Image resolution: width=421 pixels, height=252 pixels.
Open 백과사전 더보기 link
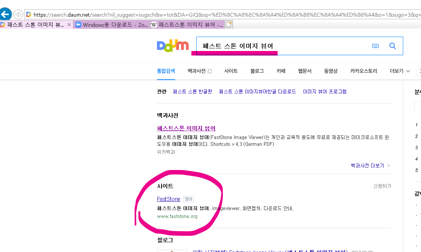[x=370, y=166]
